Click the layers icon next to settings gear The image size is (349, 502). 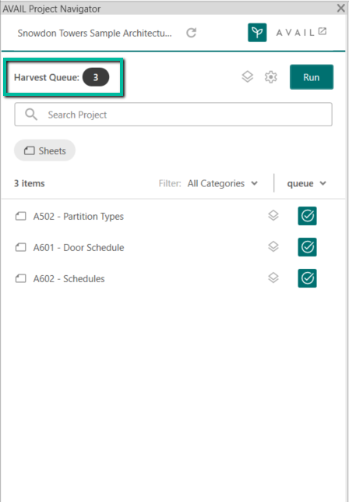247,77
